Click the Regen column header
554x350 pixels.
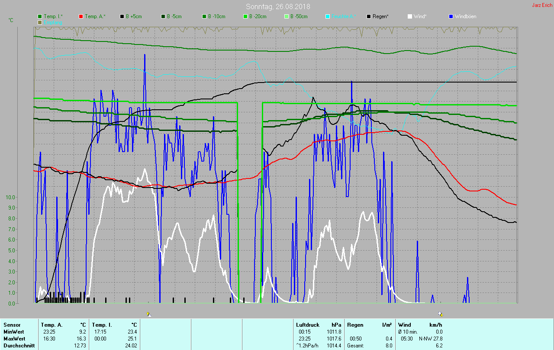point(355,325)
